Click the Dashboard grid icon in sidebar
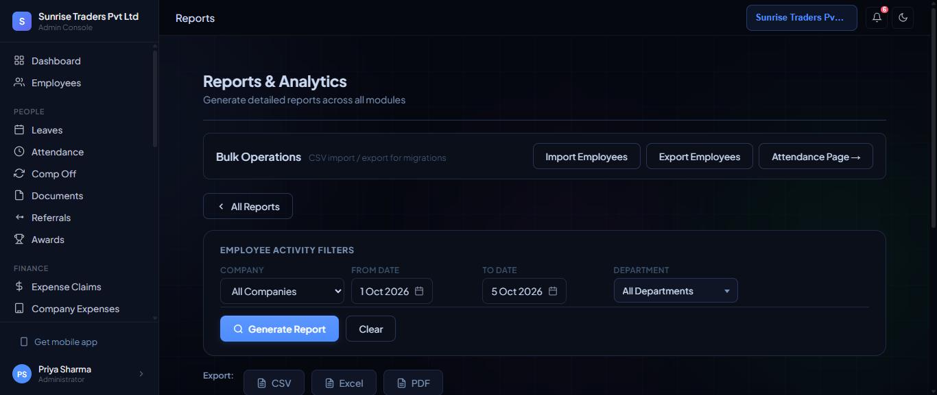This screenshot has height=395, width=937. pyautogui.click(x=19, y=61)
